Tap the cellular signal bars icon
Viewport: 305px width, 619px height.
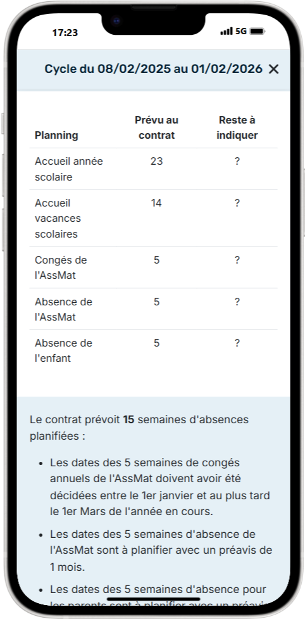[x=227, y=31]
